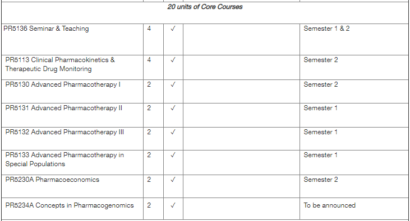Click the checkmark in PR5136 Seminar row
This screenshot has width=410, height=221.
point(173,29)
